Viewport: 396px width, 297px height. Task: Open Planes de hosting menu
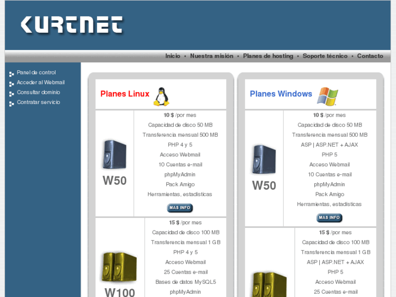coord(268,56)
